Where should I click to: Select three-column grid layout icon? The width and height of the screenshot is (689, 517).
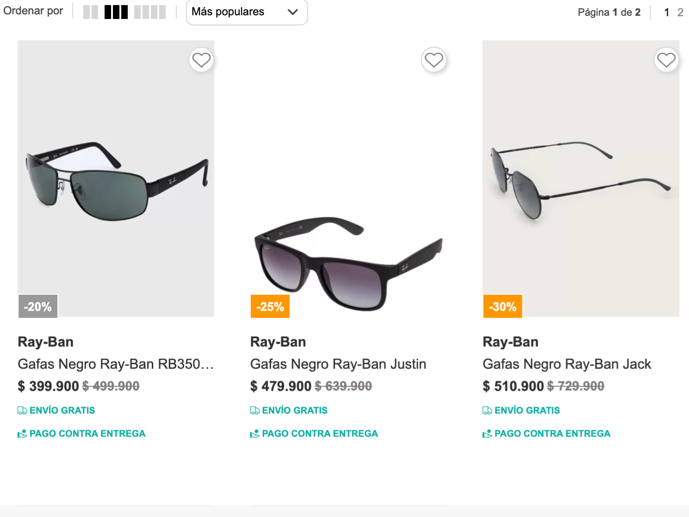coord(116,12)
